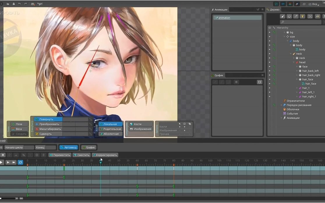Viewport: 325px width, 203px height.
Task: Click the play button in timeline
Action: [x=1, y=163]
